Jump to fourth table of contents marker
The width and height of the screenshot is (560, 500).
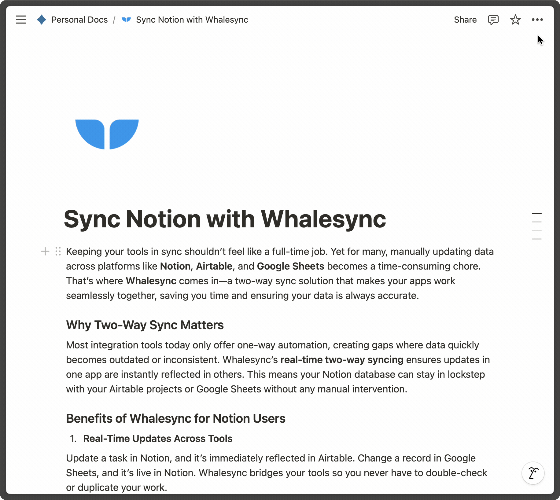(x=536, y=239)
